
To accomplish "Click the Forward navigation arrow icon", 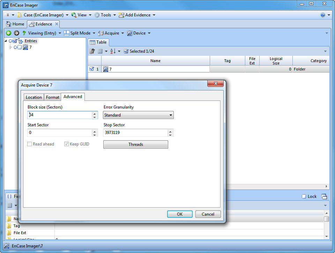I will [x=16, y=33].
